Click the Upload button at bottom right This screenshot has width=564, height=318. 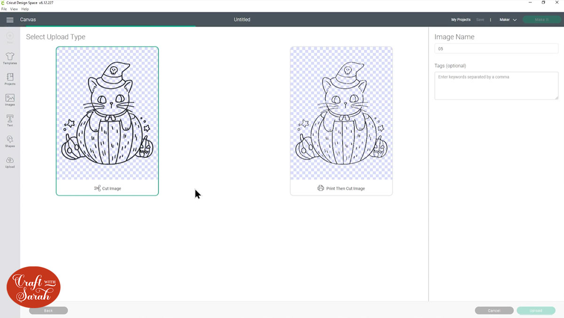pyautogui.click(x=536, y=310)
